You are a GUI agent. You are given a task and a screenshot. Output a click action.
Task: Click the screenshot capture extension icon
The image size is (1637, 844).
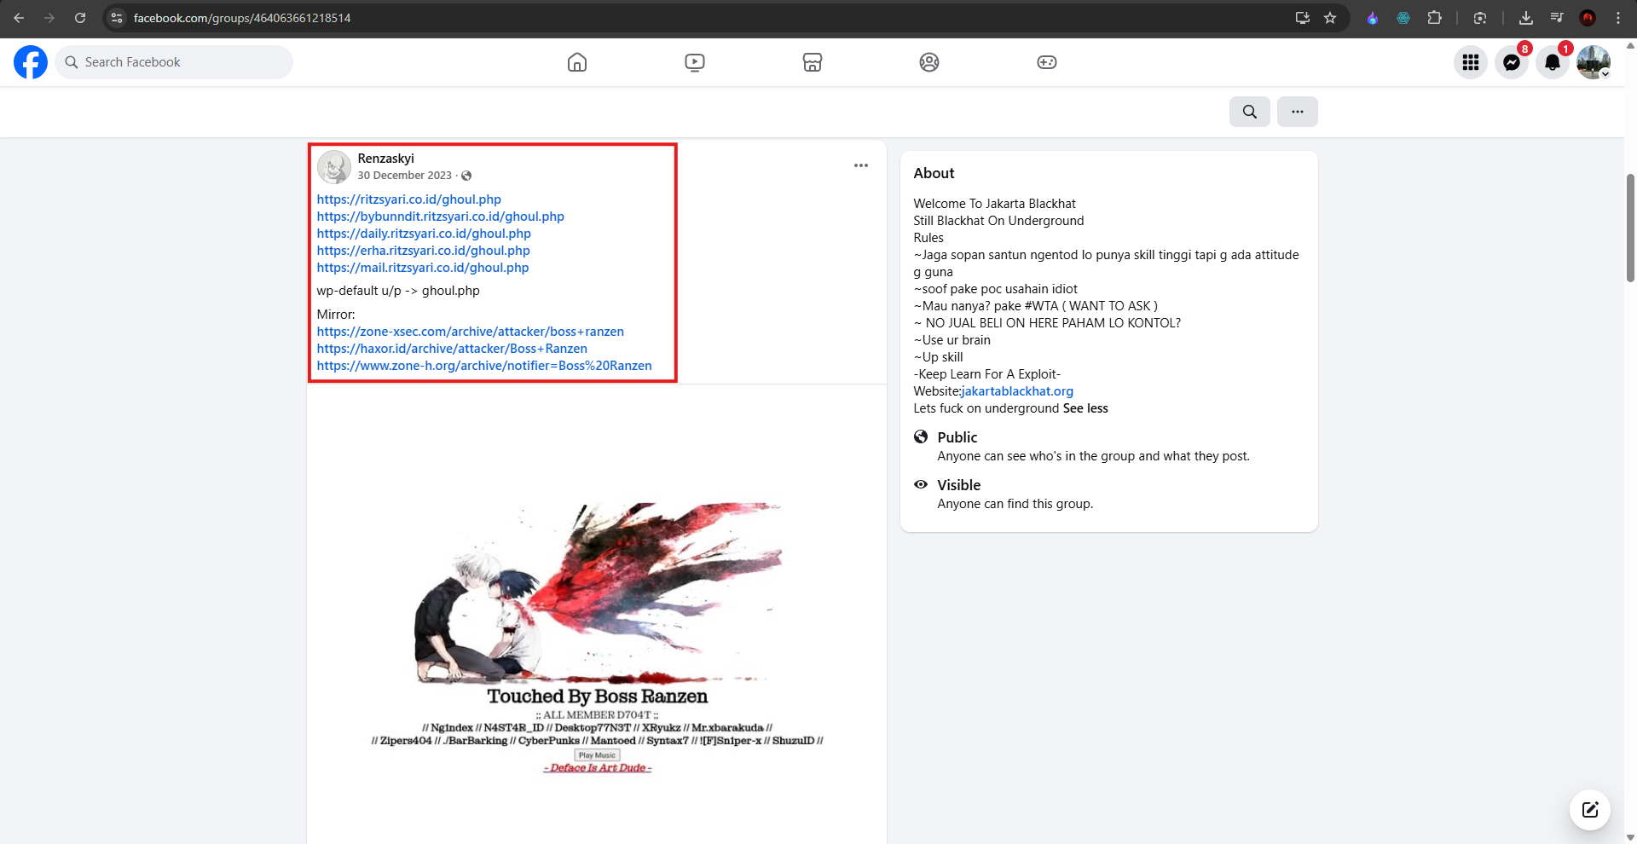[1480, 18]
